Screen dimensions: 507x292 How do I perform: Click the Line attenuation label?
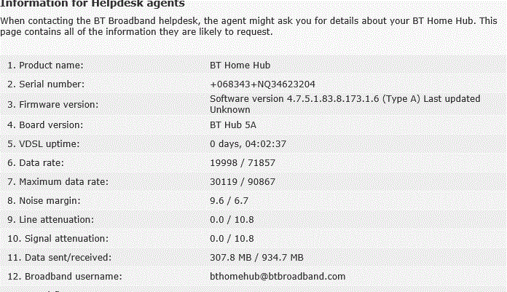click(x=50, y=220)
